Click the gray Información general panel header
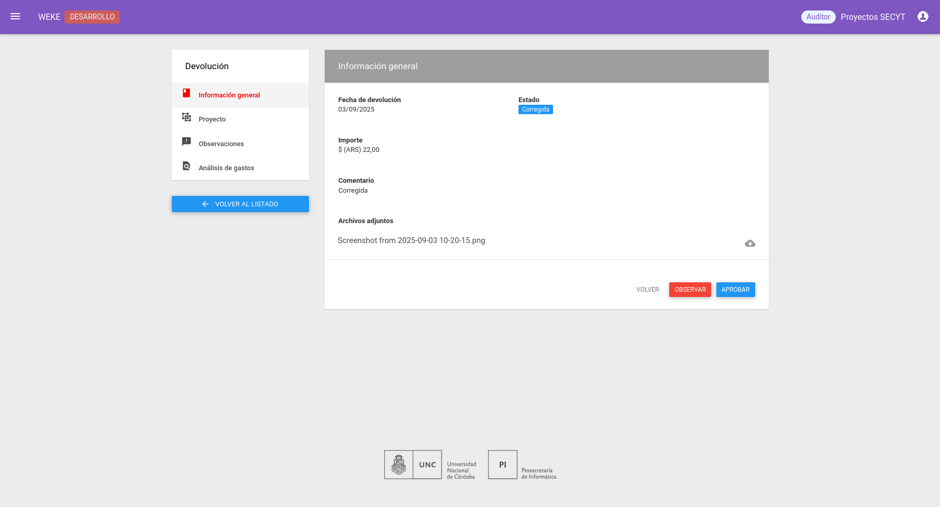Image resolution: width=940 pixels, height=507 pixels. [546, 67]
